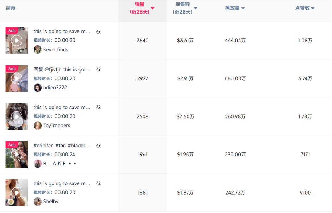Translate the B L A K E video title
332x213 pixels.
[x=98, y=145]
